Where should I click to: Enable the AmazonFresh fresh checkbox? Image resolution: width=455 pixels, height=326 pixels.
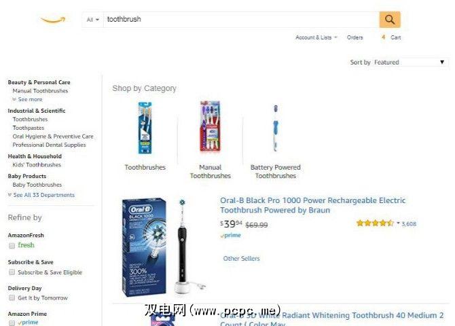[12, 246]
